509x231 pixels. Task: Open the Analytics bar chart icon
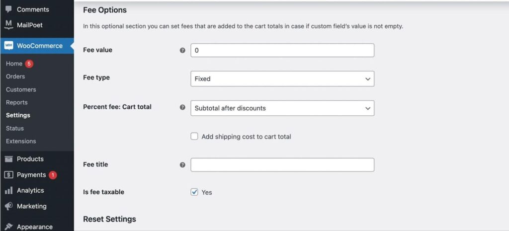tap(9, 190)
